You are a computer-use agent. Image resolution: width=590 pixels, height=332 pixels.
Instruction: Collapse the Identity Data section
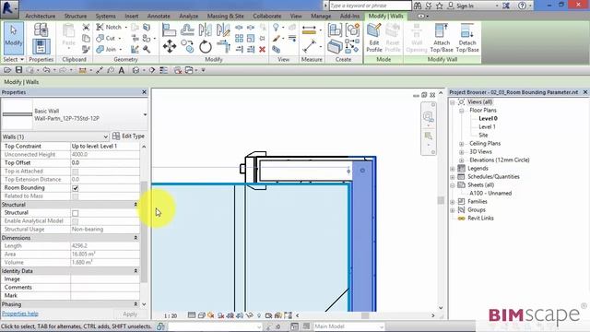pyautogui.click(x=136, y=271)
